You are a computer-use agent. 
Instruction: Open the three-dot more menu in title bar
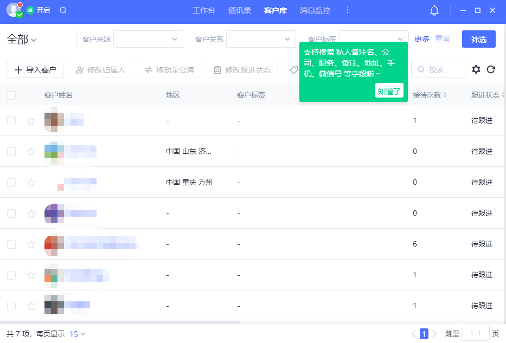point(347,10)
